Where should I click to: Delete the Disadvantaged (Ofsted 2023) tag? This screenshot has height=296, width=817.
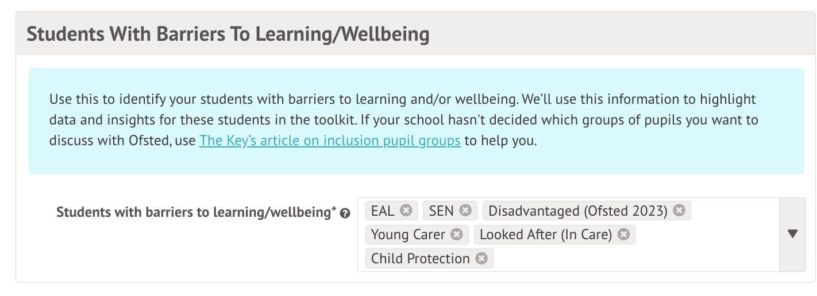(x=679, y=211)
